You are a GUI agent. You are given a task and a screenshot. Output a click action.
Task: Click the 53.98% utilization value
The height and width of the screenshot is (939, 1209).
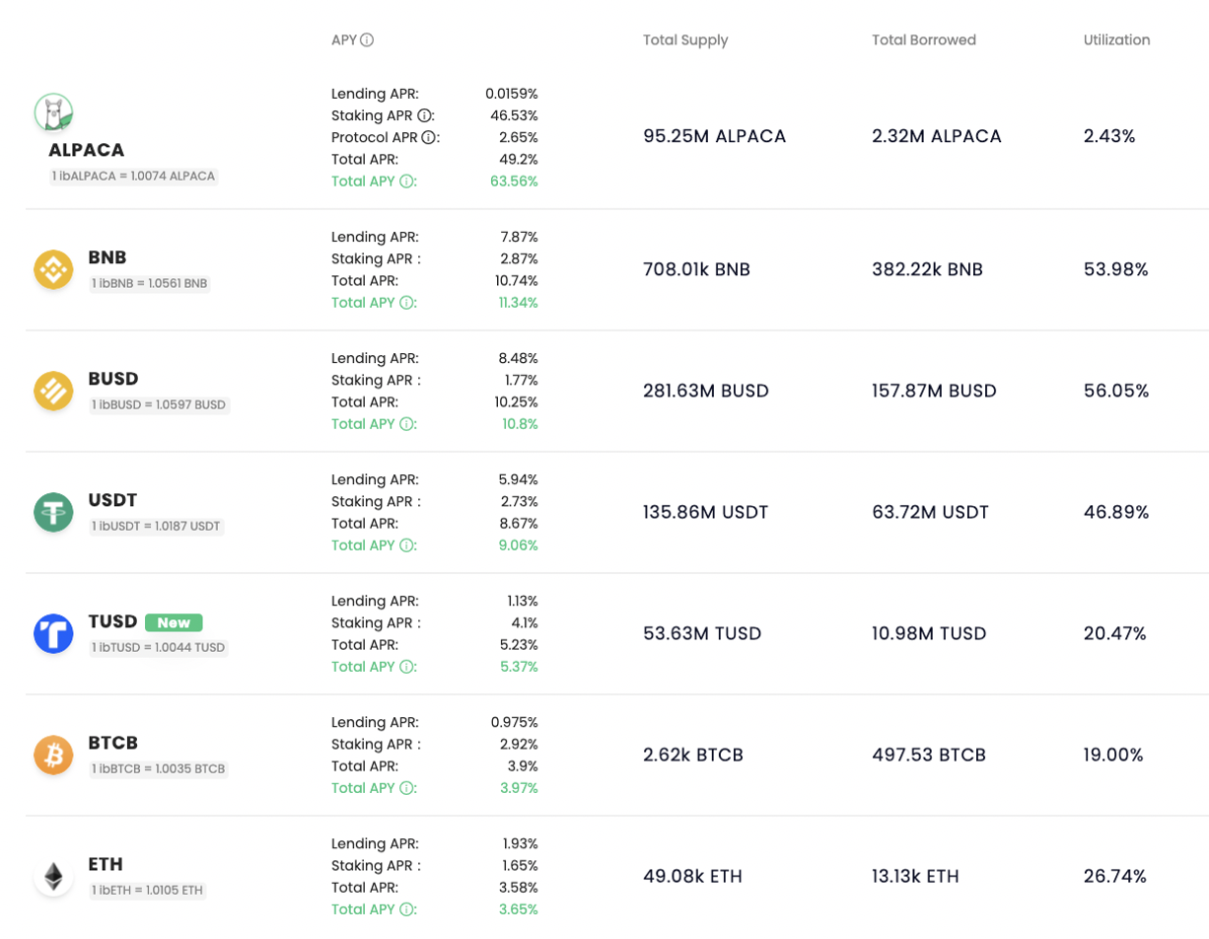coord(1116,269)
